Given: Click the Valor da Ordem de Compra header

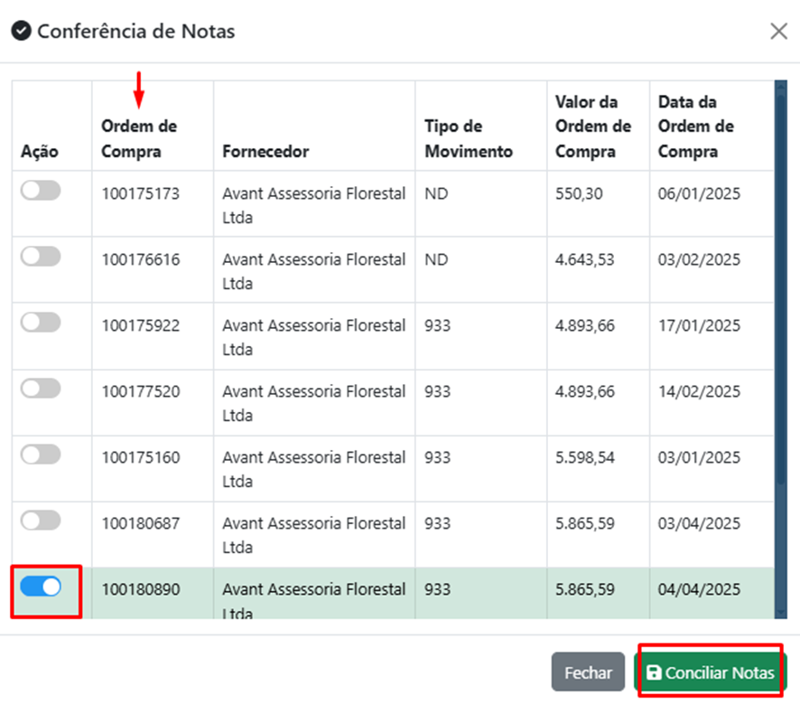Looking at the screenshot, I should pyautogui.click(x=593, y=127).
